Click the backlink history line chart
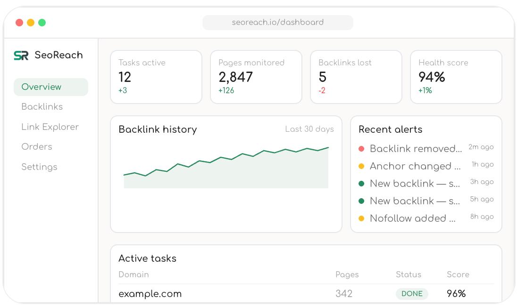The image size is (518, 306). pyautogui.click(x=226, y=168)
